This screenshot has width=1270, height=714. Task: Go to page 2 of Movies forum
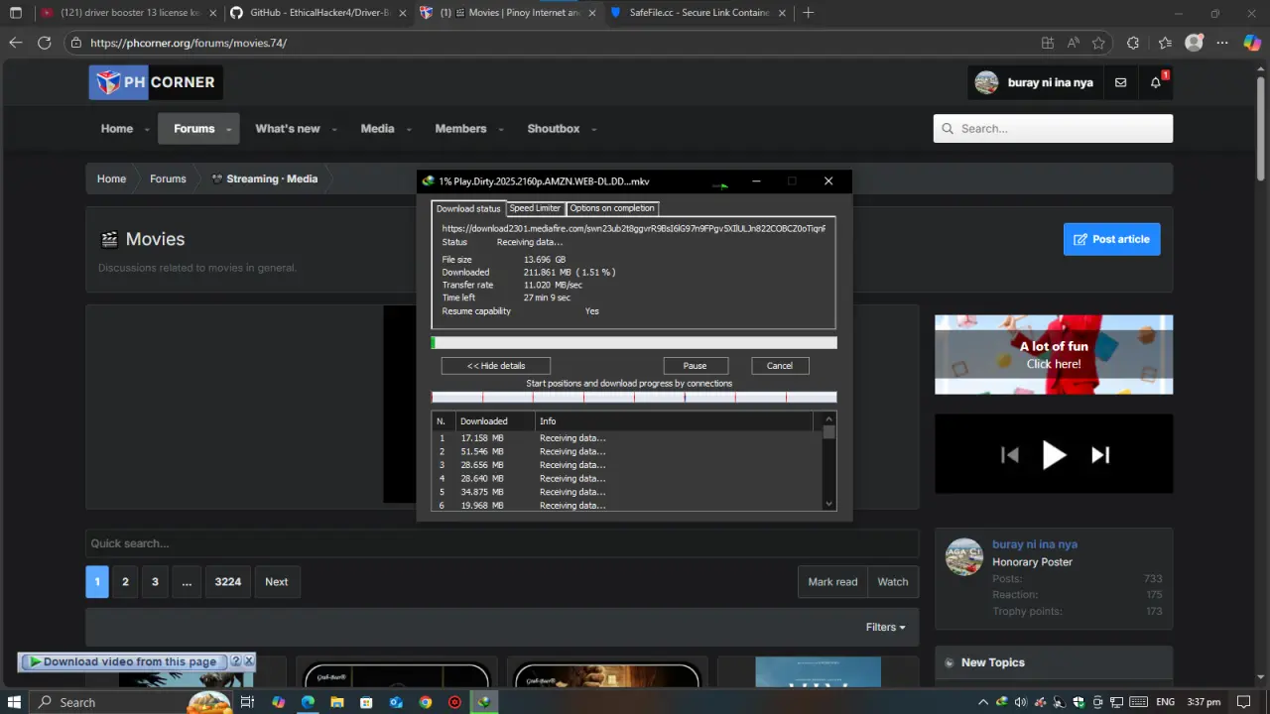[x=125, y=582]
